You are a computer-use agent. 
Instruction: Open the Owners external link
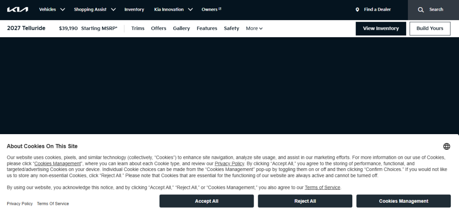(211, 9)
